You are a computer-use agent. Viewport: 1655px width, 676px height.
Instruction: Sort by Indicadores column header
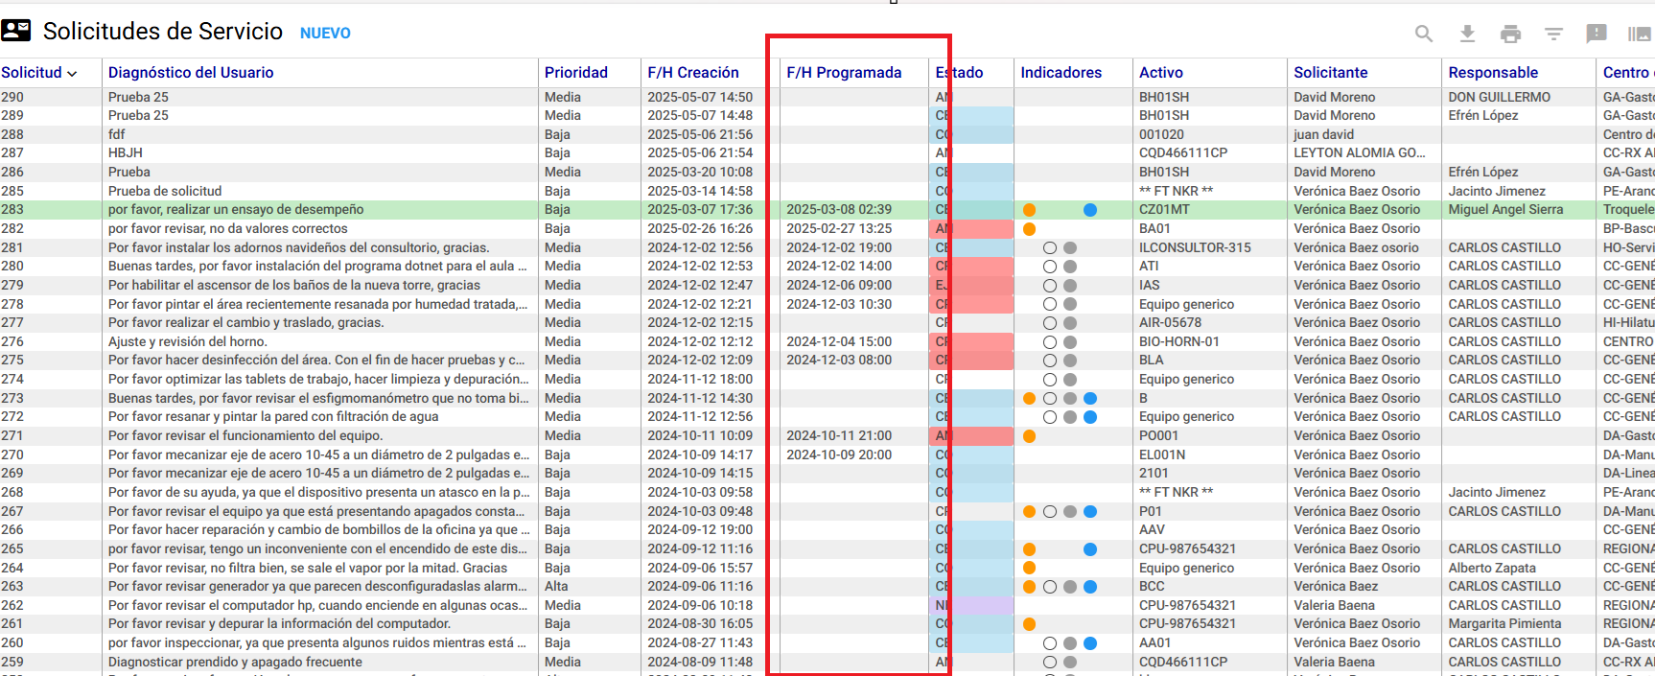pos(1061,73)
